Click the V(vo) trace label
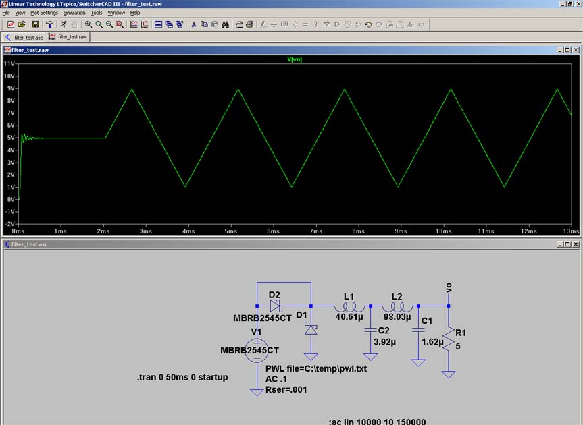This screenshot has width=583, height=425. coord(295,60)
